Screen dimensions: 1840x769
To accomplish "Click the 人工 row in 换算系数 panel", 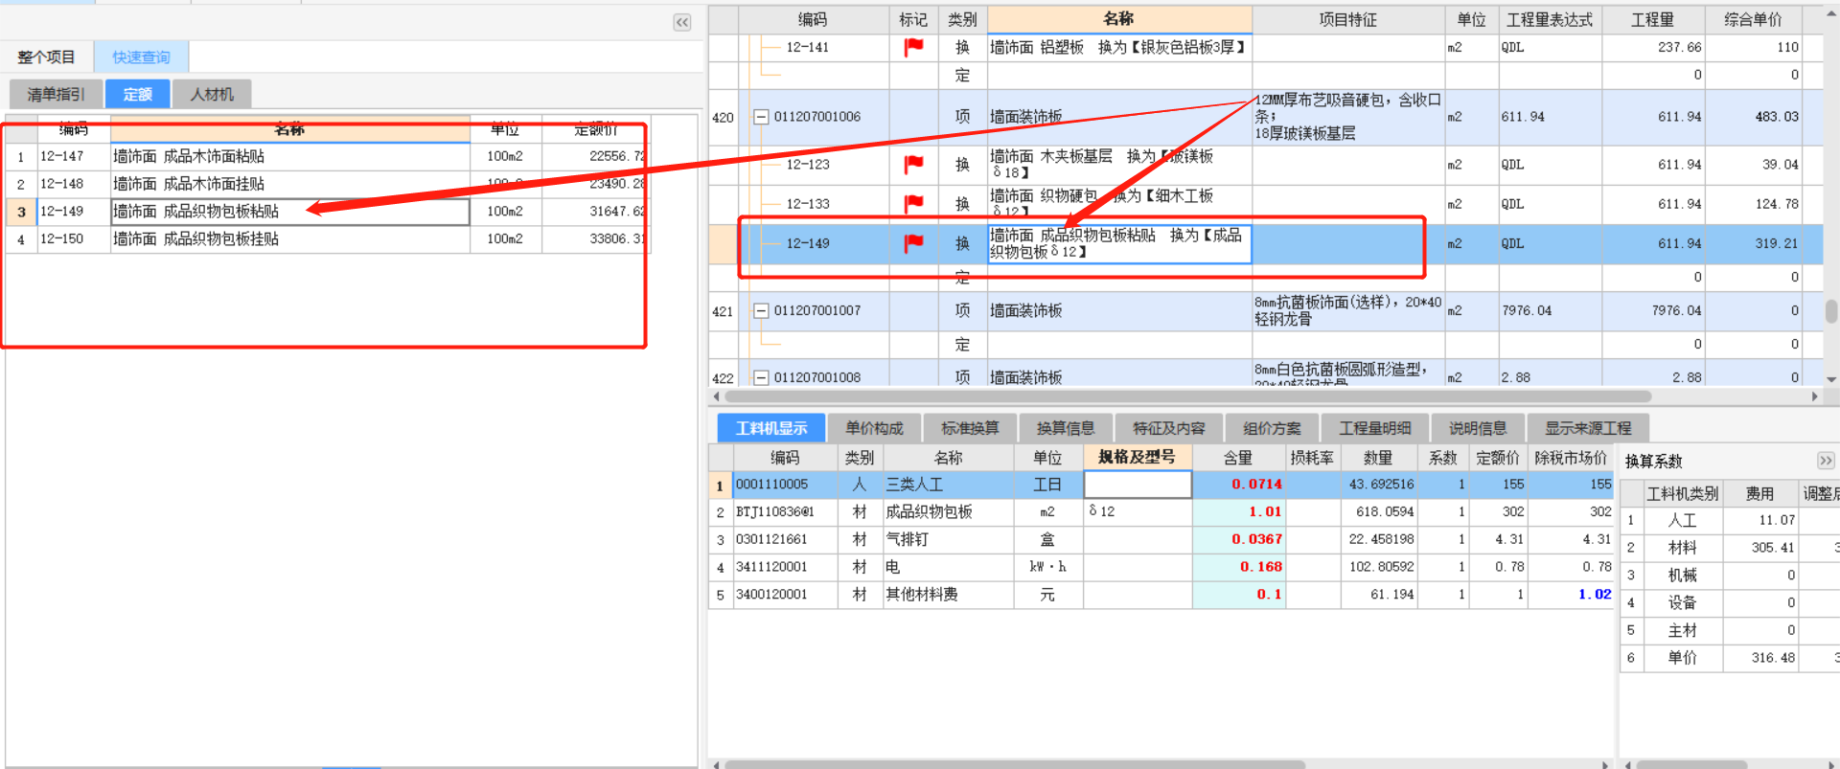I will 1730,520.
